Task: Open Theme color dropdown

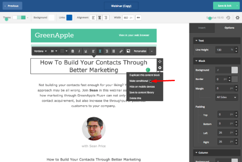Action: pos(21,18)
